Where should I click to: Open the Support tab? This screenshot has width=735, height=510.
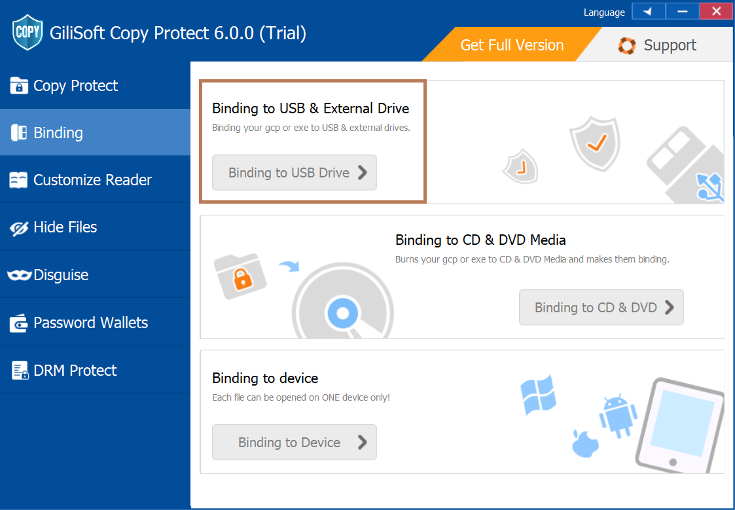tap(658, 45)
